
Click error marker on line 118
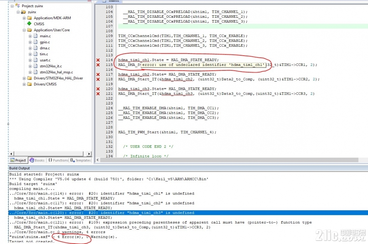98,79
